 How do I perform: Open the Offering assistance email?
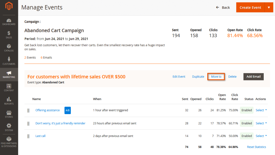48,110
